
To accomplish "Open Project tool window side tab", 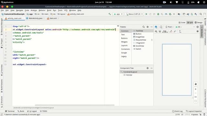I will [2, 43].
